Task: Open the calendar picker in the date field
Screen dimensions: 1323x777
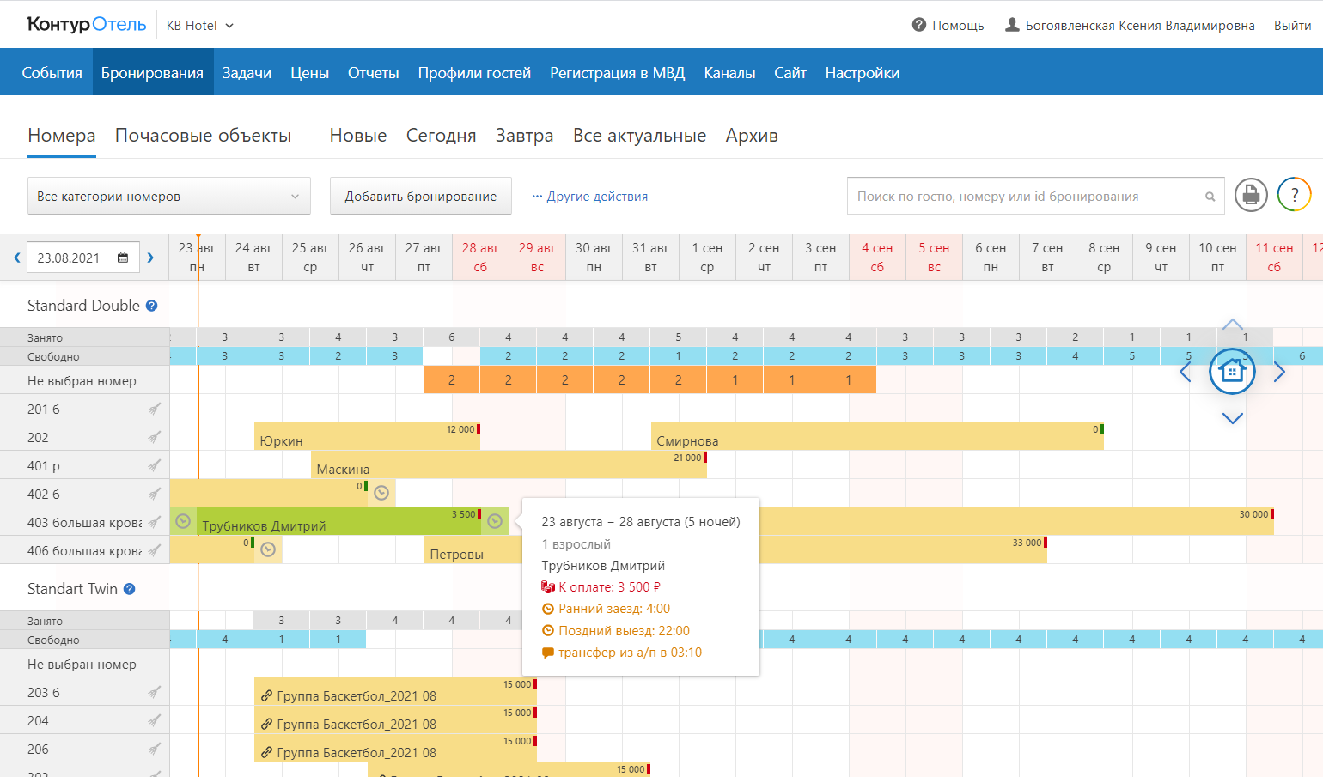Action: coord(123,258)
